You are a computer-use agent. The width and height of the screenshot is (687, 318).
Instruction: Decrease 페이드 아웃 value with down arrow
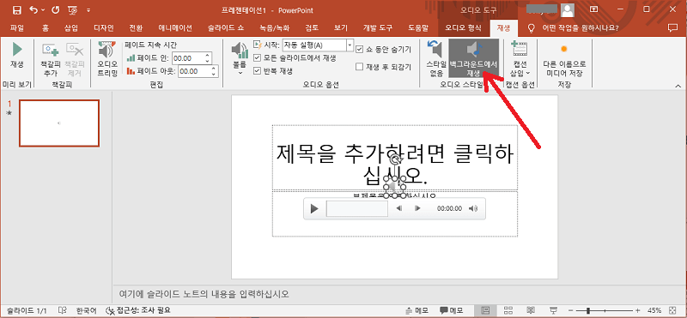click(x=214, y=74)
